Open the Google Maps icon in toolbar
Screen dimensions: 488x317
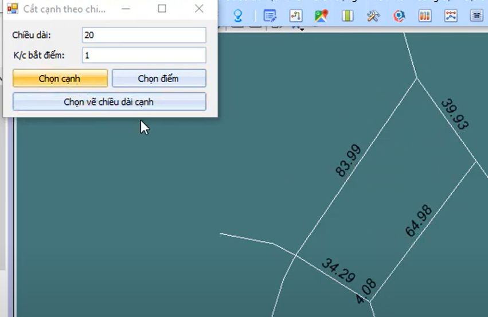[321, 16]
